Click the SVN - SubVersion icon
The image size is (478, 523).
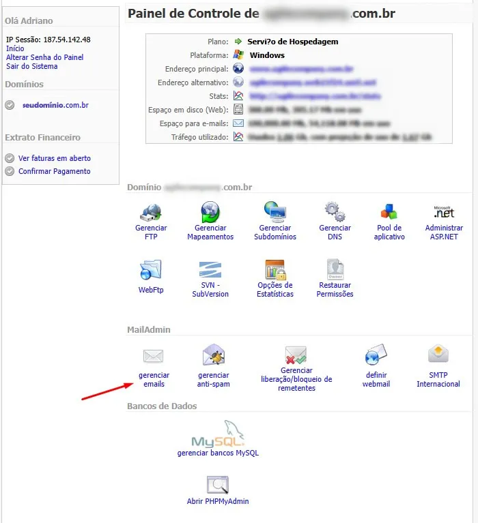click(210, 270)
